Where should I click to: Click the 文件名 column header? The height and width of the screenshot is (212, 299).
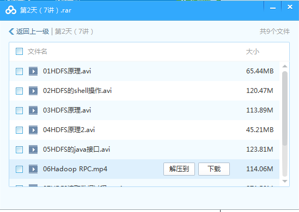[x=38, y=52]
